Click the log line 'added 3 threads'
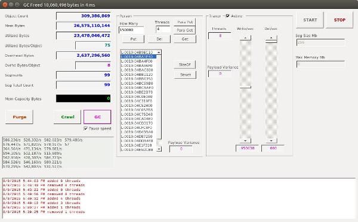358x222 pixels. (42, 203)
